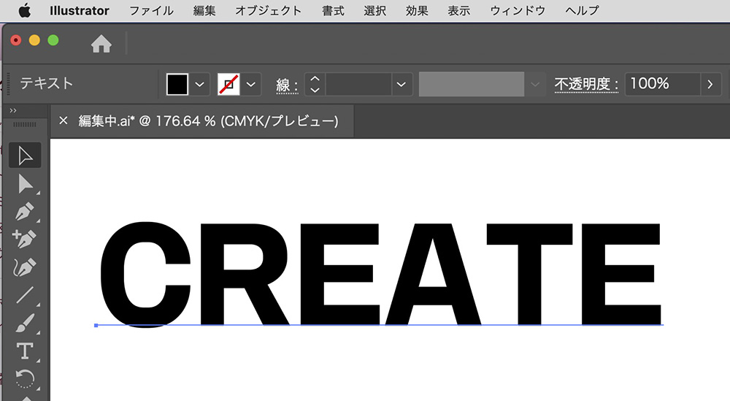Click the 線 stroke panel link
Image resolution: width=730 pixels, height=401 pixels.
(x=286, y=85)
